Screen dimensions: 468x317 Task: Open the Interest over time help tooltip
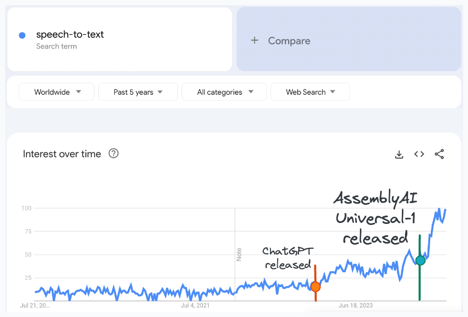coord(113,154)
